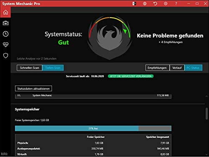Click the Physisch row label

click(x=23, y=143)
